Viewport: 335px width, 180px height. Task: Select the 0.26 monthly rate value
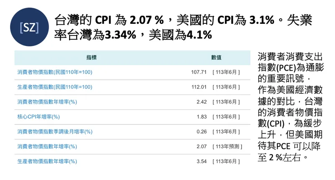pos(202,132)
